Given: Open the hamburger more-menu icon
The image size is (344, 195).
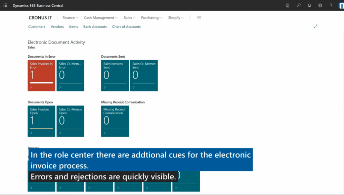Looking at the screenshot, I should [x=199, y=17].
